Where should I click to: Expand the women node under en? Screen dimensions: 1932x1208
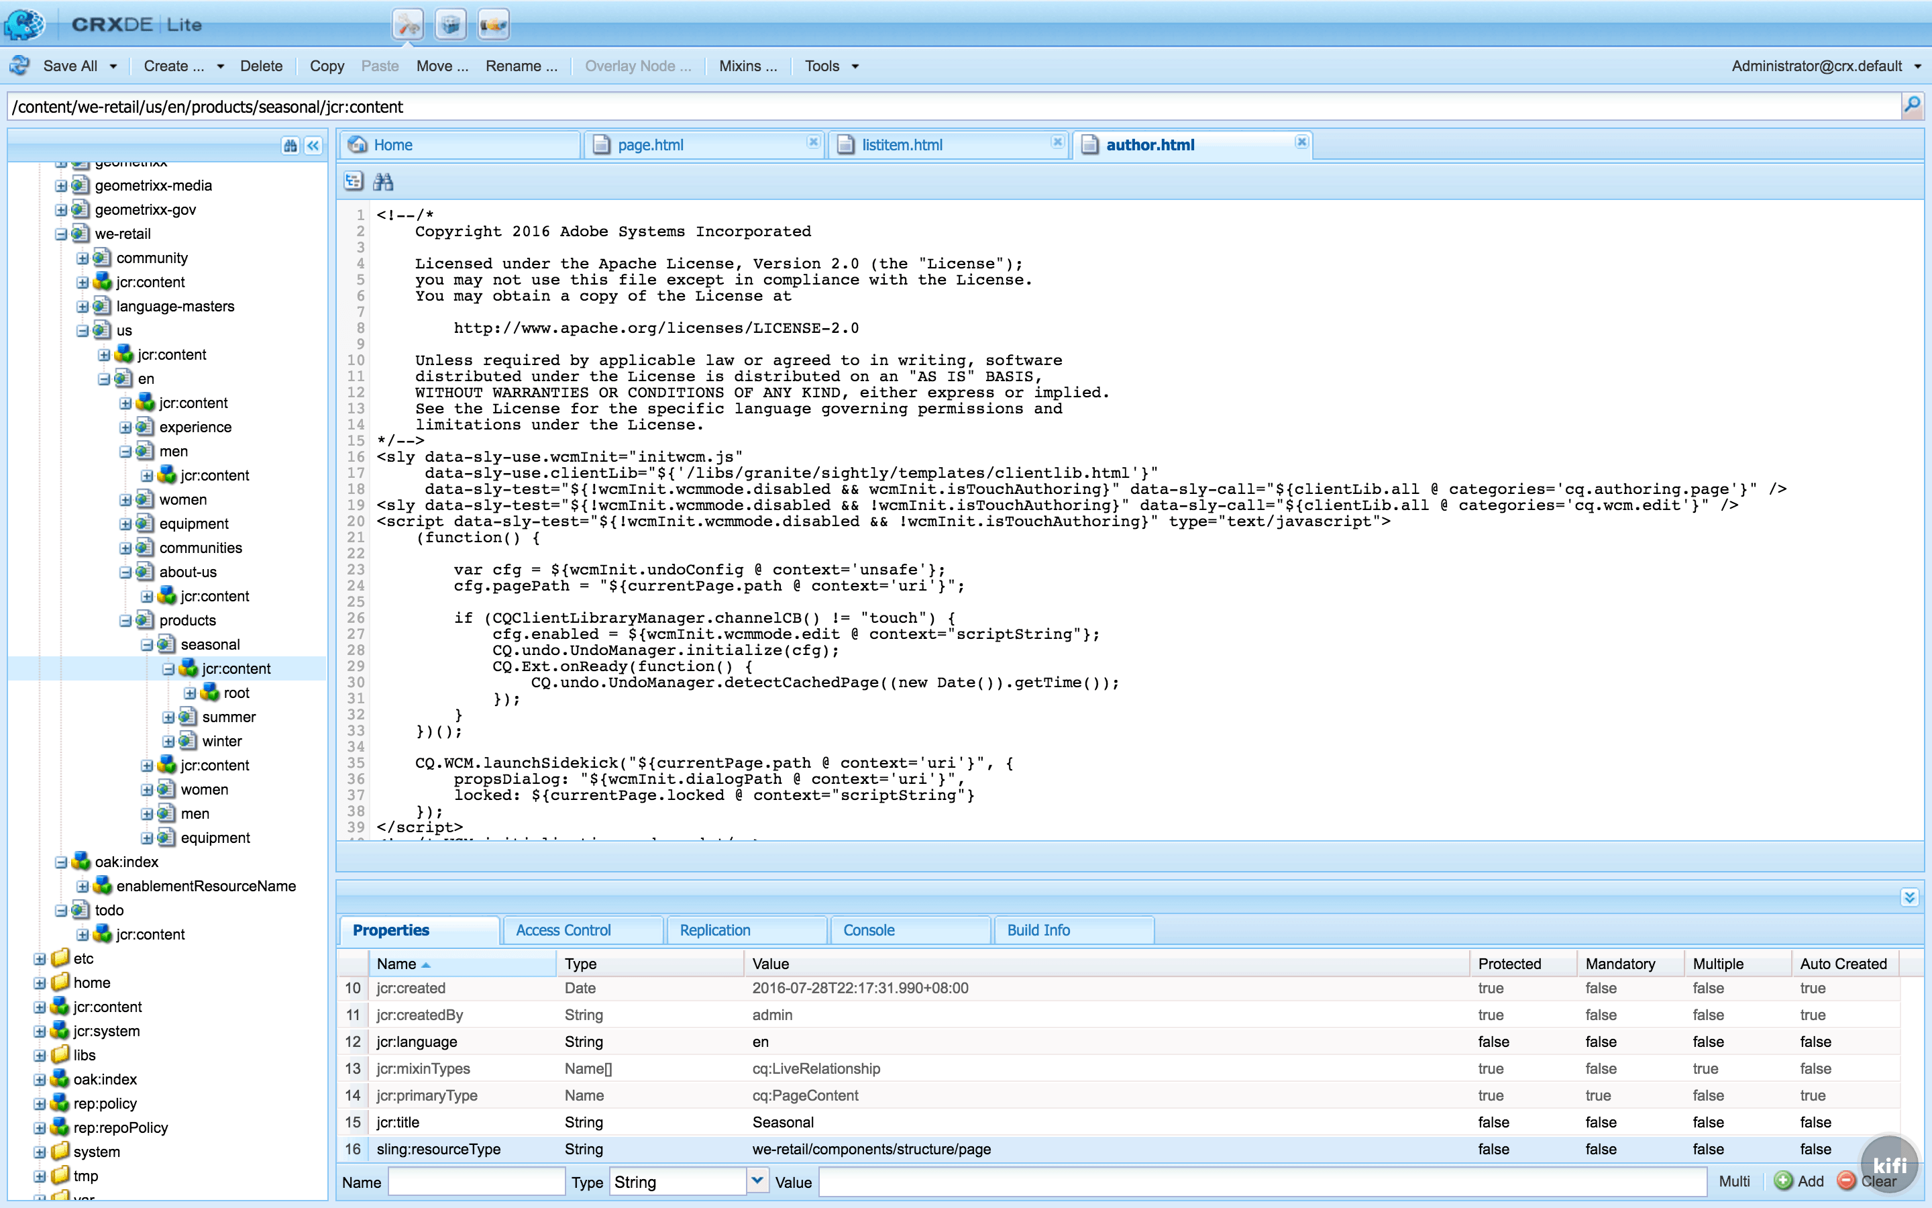[125, 500]
